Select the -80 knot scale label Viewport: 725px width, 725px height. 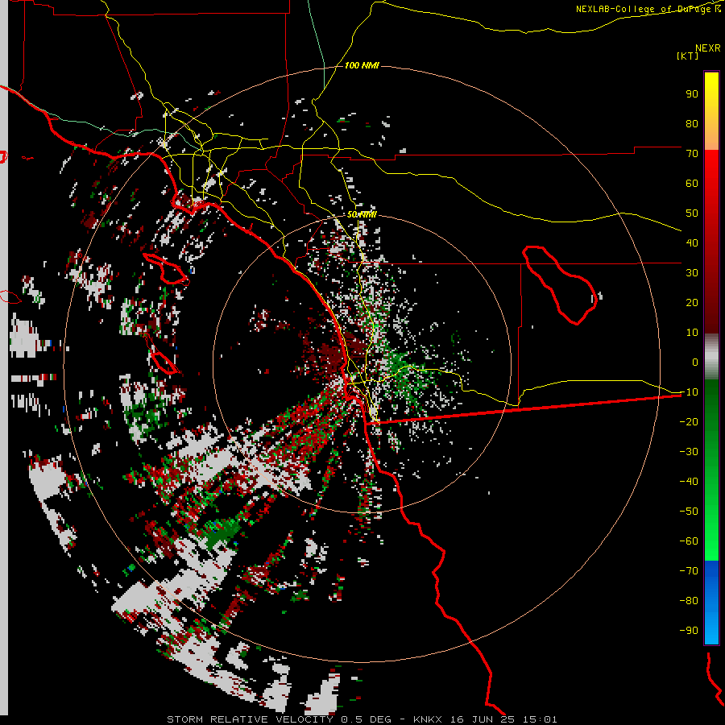(x=689, y=601)
